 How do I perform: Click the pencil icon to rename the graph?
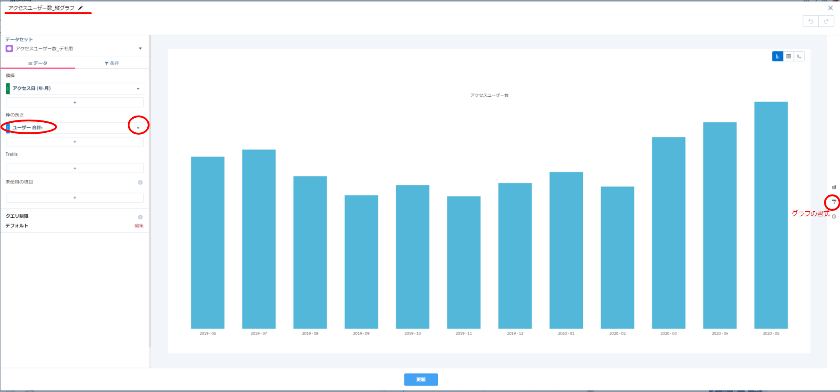click(81, 8)
